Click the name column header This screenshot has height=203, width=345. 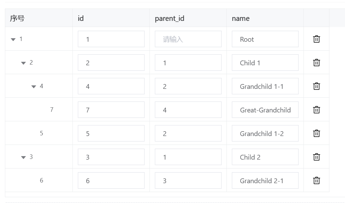pos(241,18)
